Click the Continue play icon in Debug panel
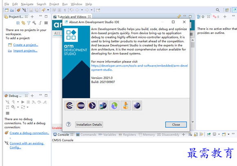 (x=23, y=102)
